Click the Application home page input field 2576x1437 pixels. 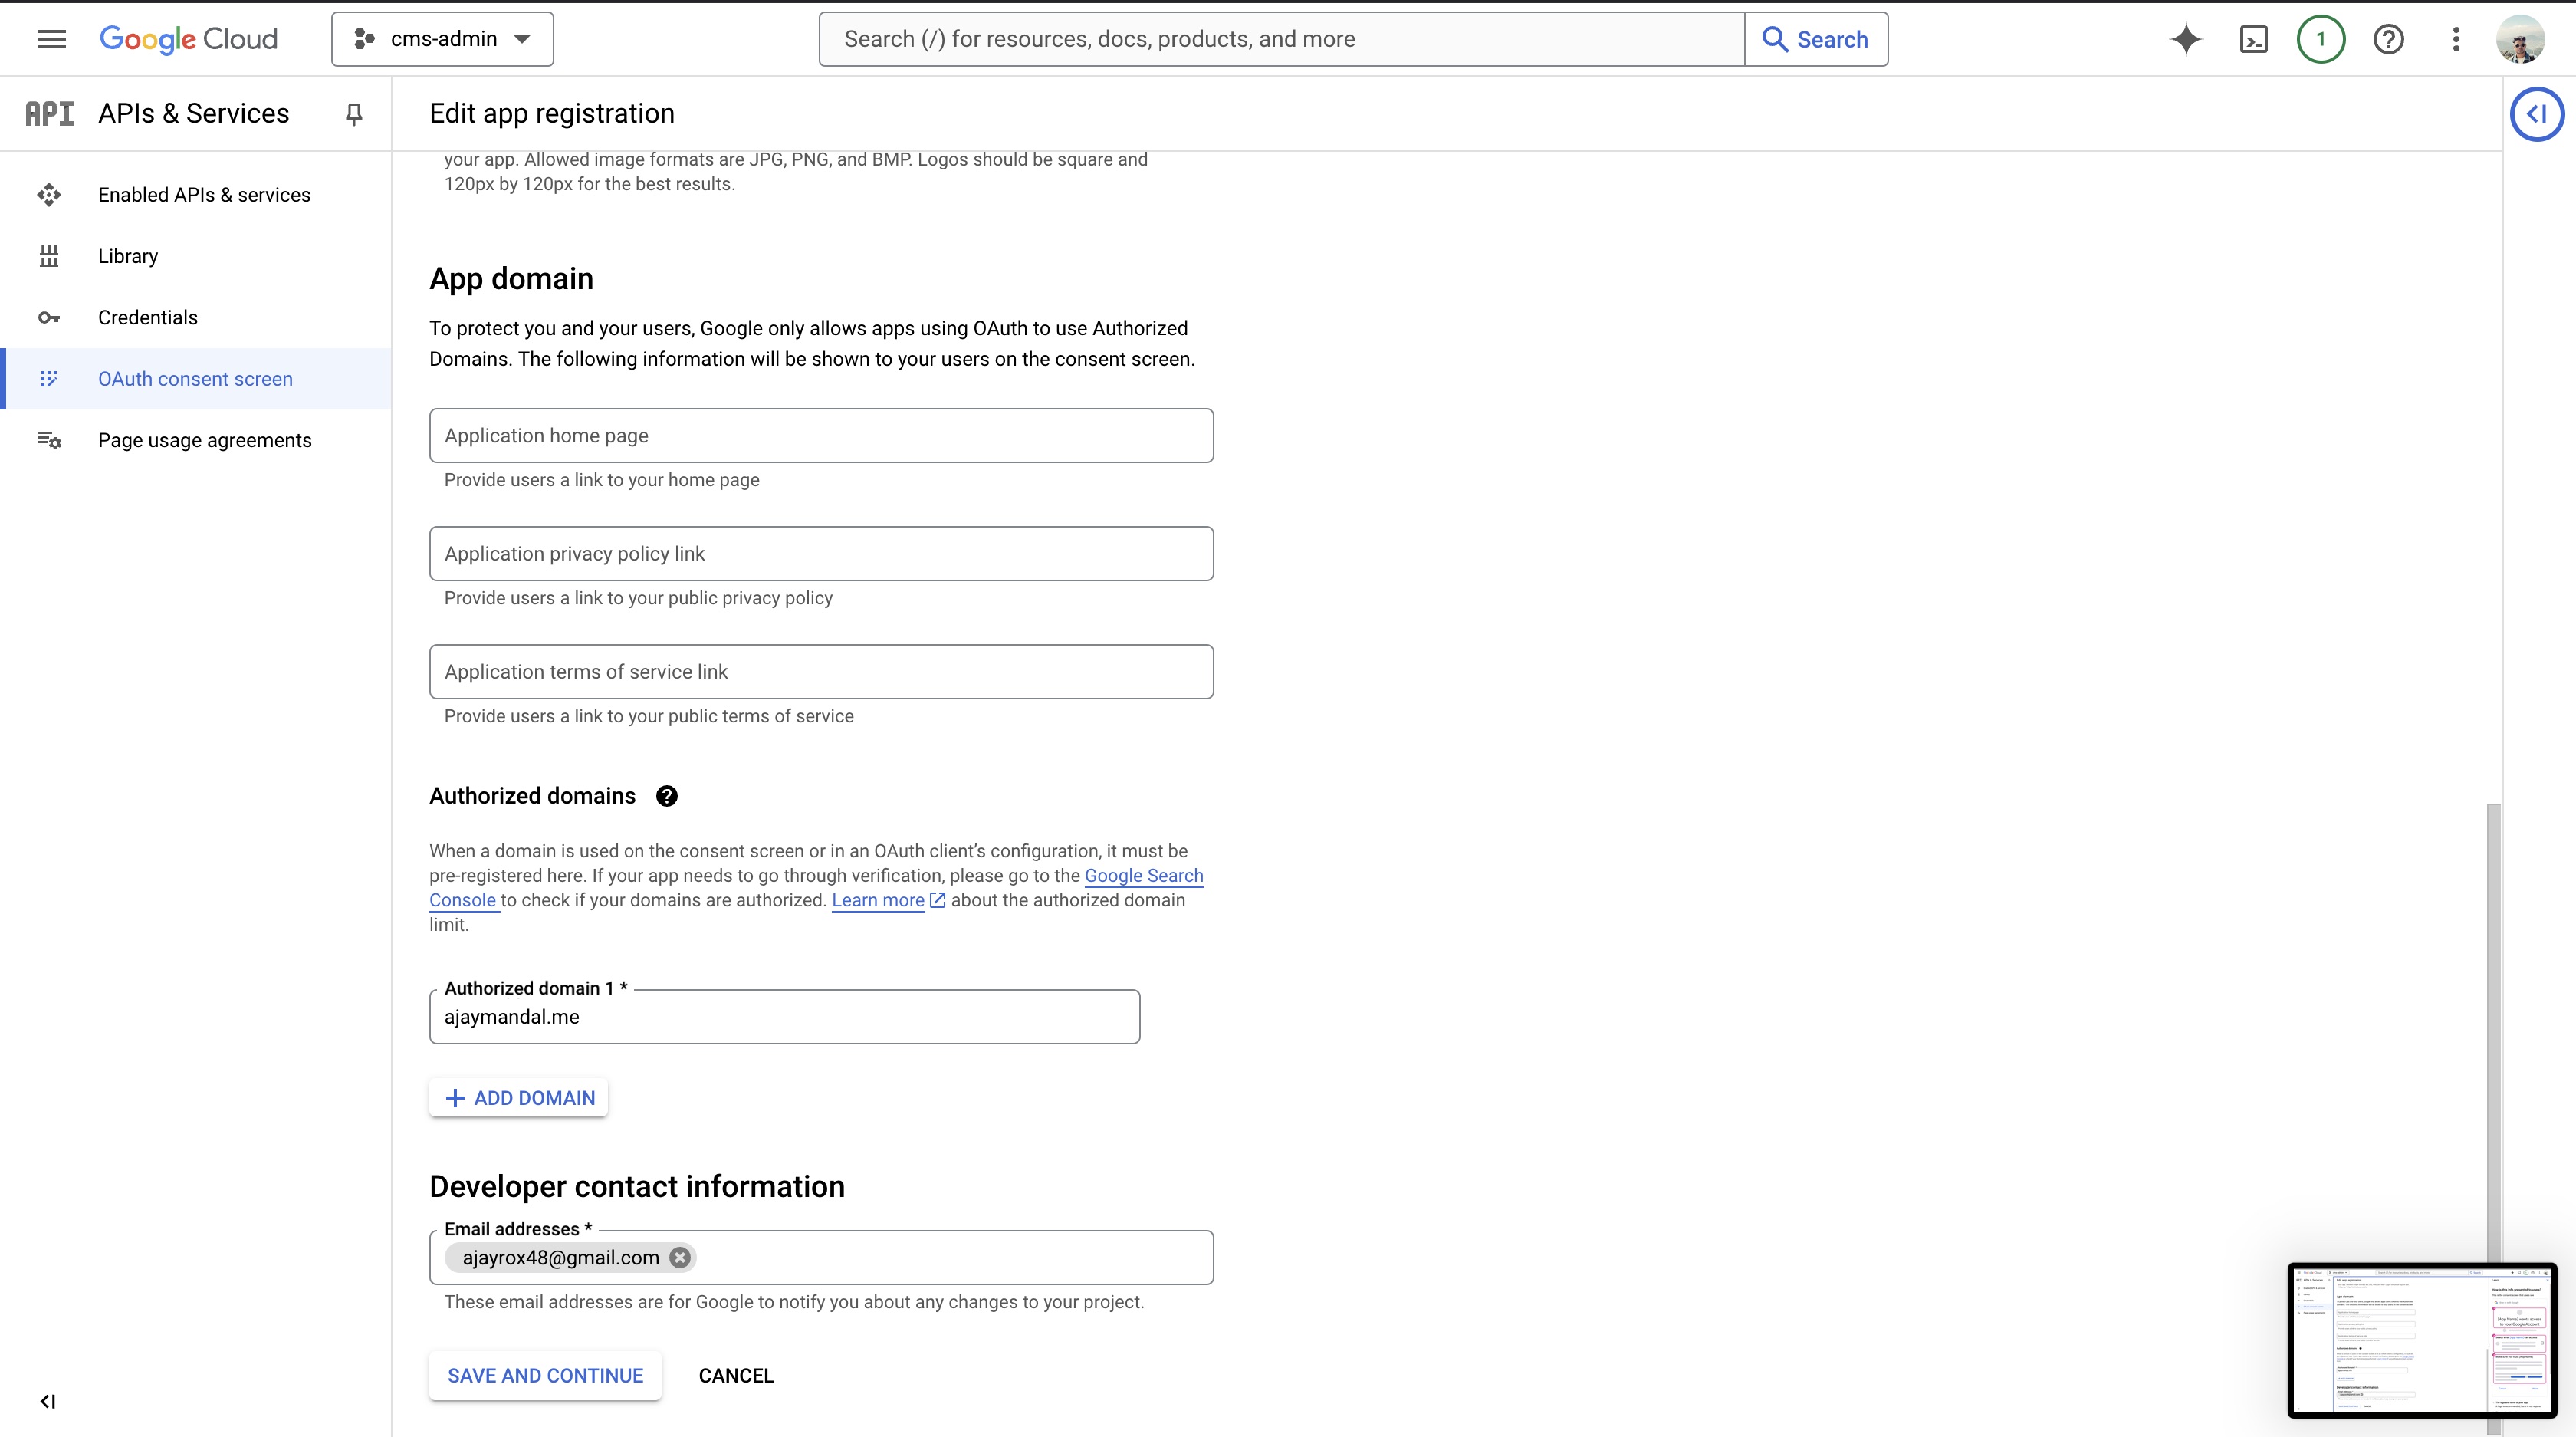(x=820, y=435)
